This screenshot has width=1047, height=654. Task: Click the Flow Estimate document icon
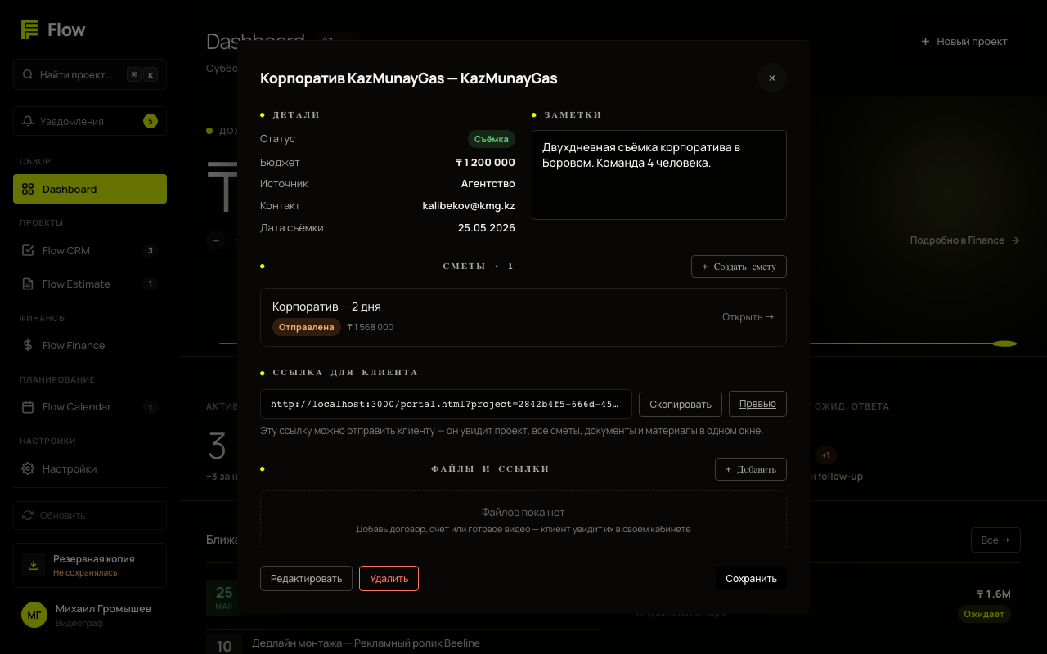coord(28,284)
